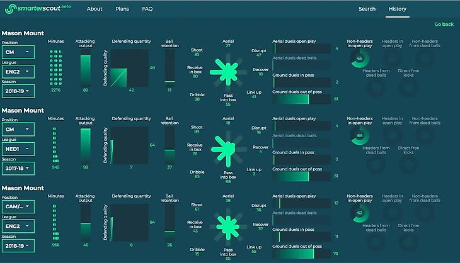Click the first row's donut chart showing 66
The image size is (460, 263).
(x=359, y=58)
